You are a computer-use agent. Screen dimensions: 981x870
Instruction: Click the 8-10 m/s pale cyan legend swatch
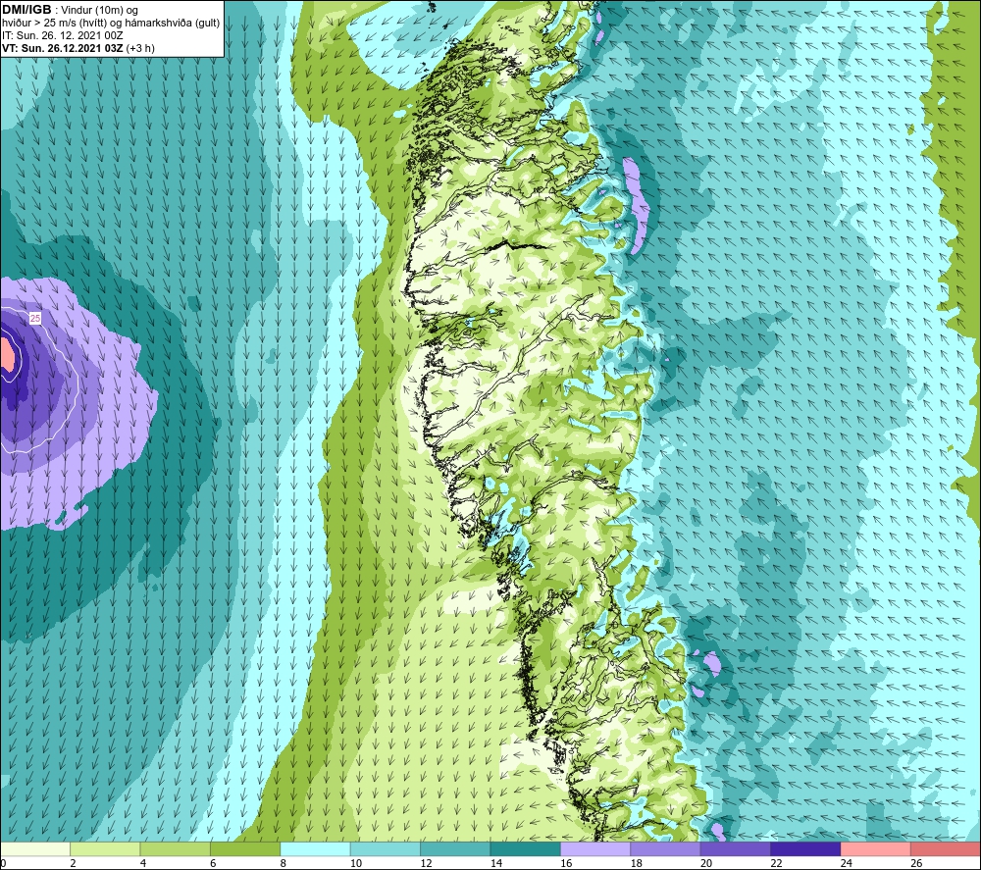point(315,848)
